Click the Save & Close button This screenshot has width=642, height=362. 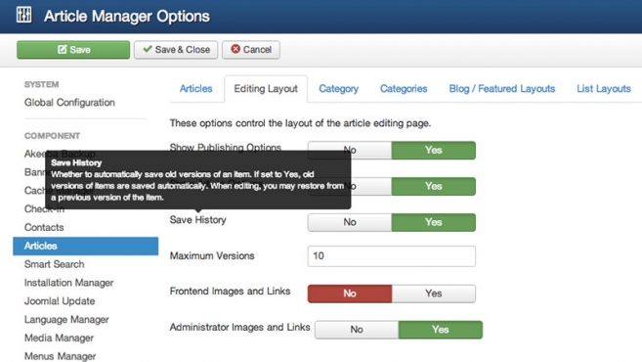click(x=176, y=50)
